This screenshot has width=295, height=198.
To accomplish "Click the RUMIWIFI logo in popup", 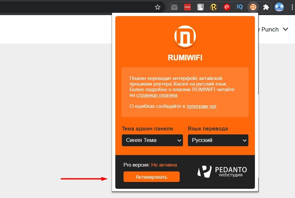I will (185, 37).
